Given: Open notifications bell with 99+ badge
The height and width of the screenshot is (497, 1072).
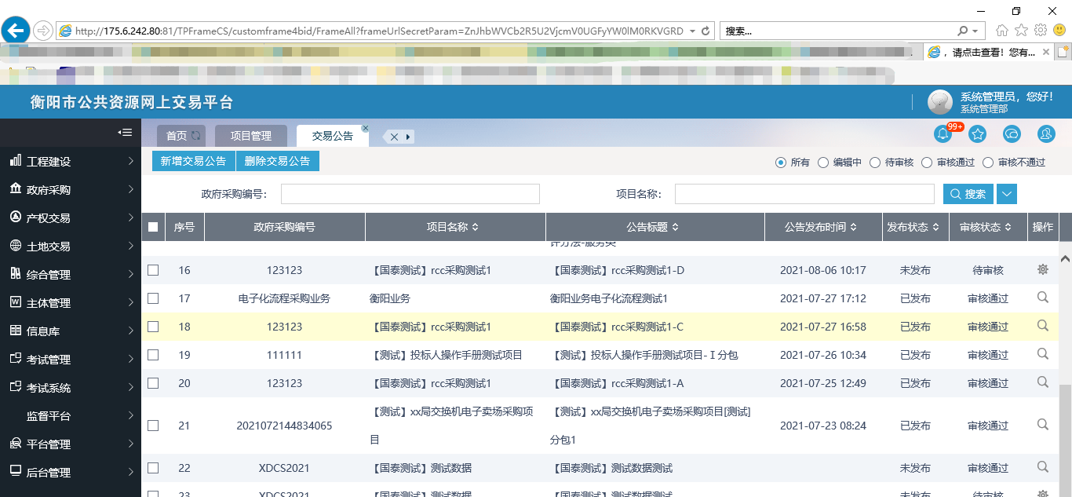Looking at the screenshot, I should [943, 134].
